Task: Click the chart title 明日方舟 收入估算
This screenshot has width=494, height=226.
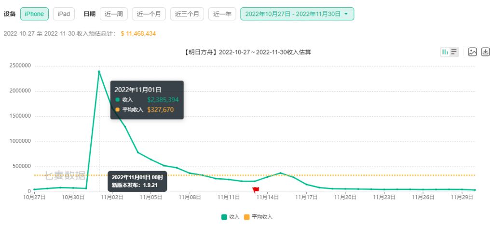Action: pyautogui.click(x=247, y=52)
